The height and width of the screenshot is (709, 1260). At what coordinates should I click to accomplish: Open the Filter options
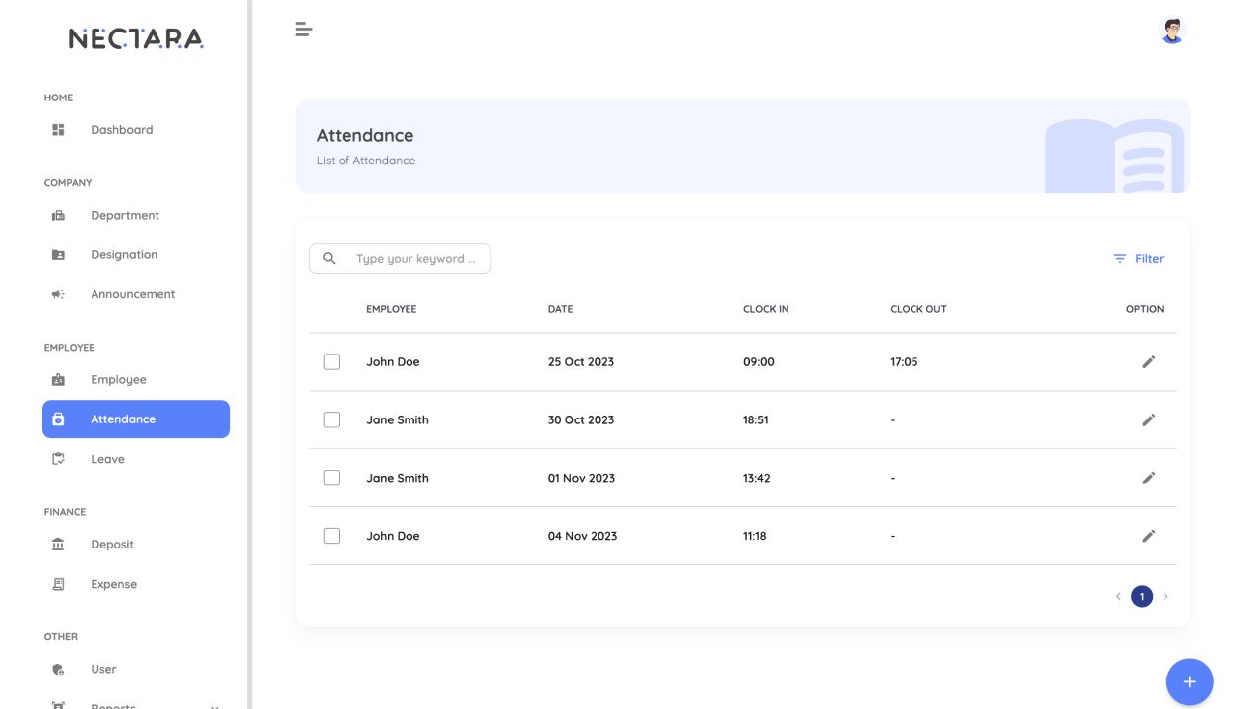(1138, 259)
